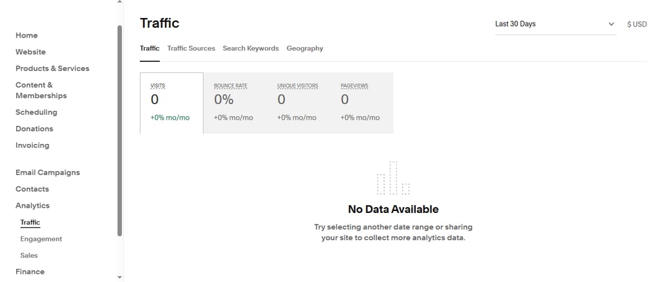Open Products & Services section
Viewport: 660px width, 282px height.
coord(53,68)
